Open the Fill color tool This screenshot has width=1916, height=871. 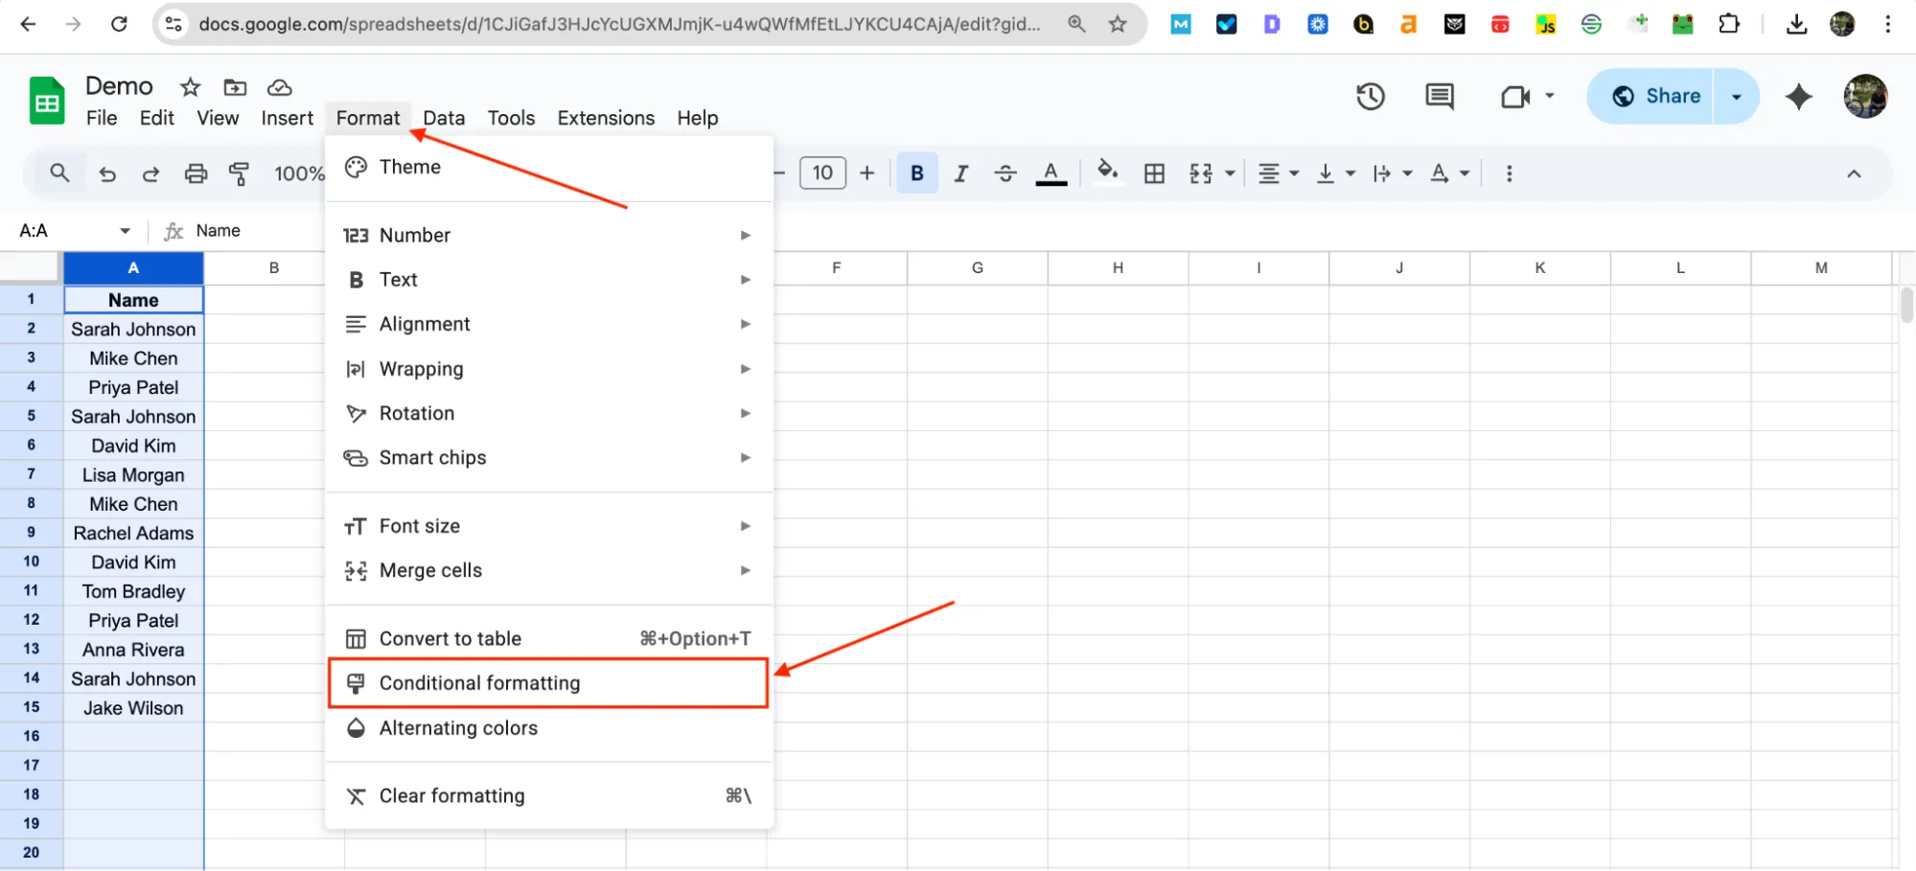coord(1107,173)
